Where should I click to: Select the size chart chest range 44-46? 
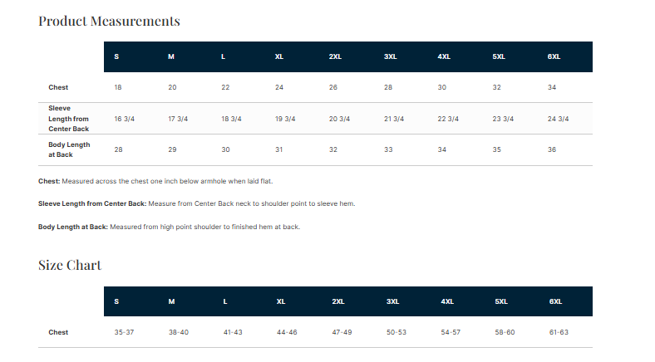click(287, 332)
